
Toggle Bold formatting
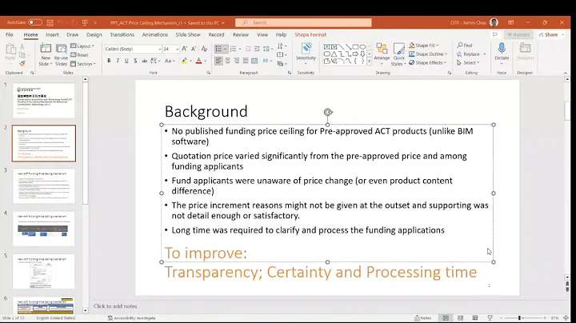click(109, 61)
